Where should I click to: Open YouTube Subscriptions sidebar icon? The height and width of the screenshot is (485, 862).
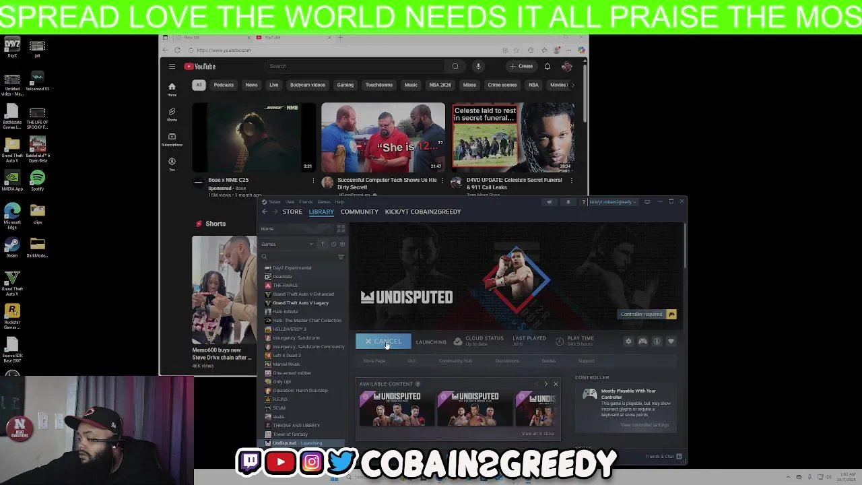(172, 139)
